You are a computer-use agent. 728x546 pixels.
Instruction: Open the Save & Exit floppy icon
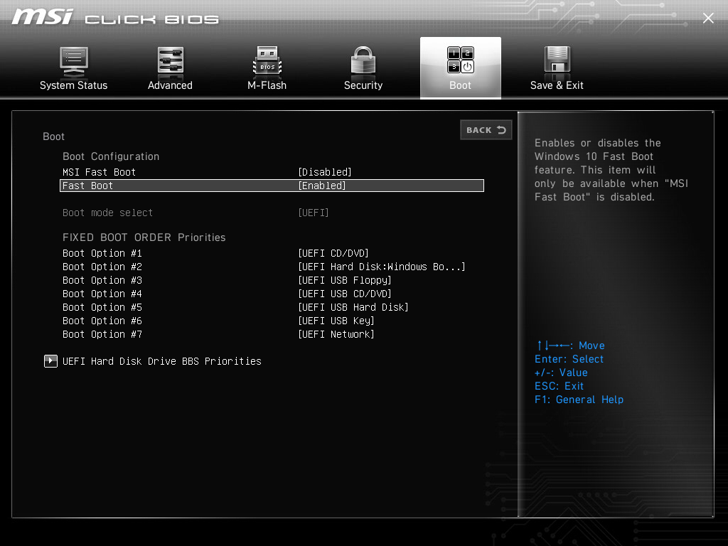pyautogui.click(x=557, y=60)
